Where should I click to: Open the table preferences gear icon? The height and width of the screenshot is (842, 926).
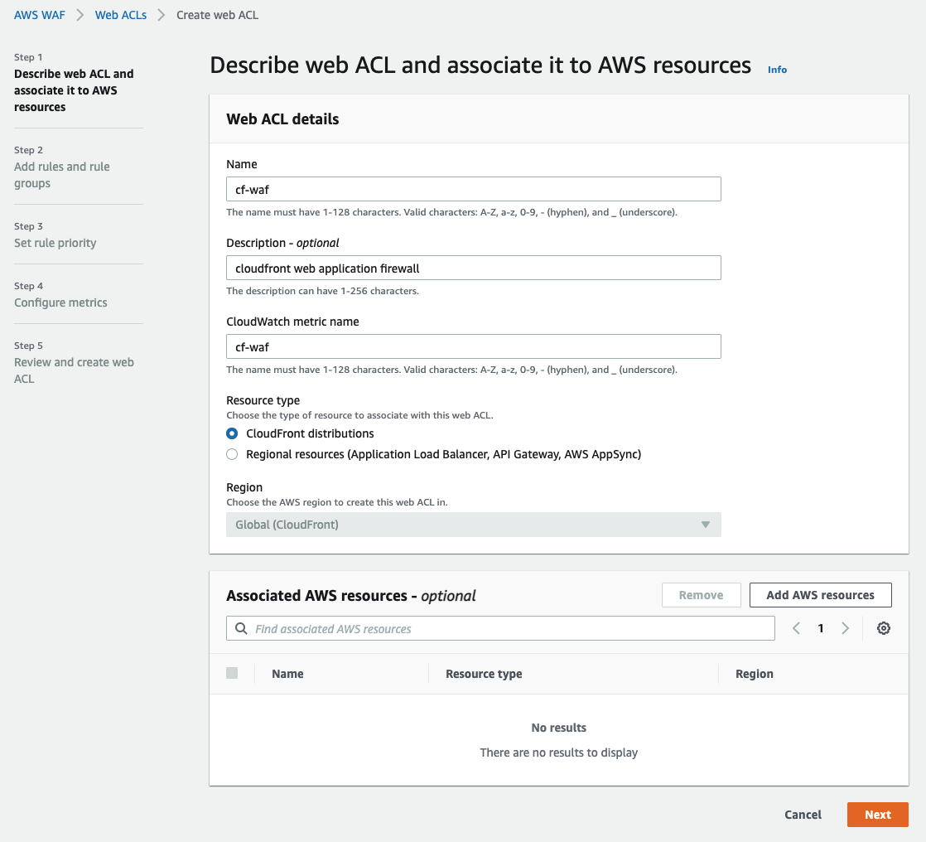(x=884, y=628)
